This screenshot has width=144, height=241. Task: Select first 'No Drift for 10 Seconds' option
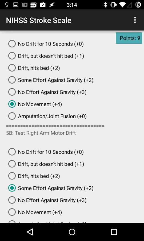[46, 44]
